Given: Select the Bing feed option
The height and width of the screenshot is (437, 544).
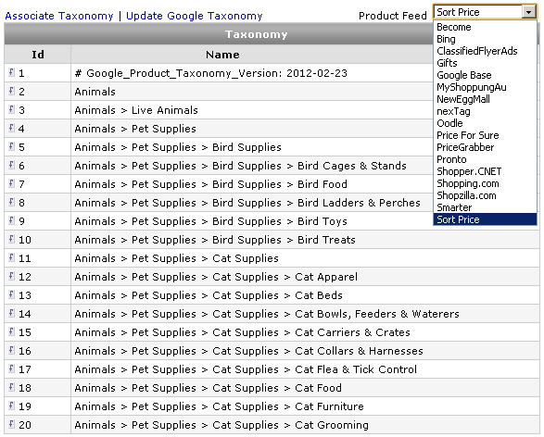Looking at the screenshot, I should 446,39.
